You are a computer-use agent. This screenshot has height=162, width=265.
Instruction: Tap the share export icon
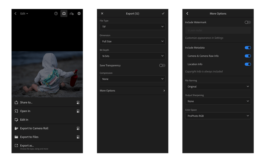pos(64,13)
